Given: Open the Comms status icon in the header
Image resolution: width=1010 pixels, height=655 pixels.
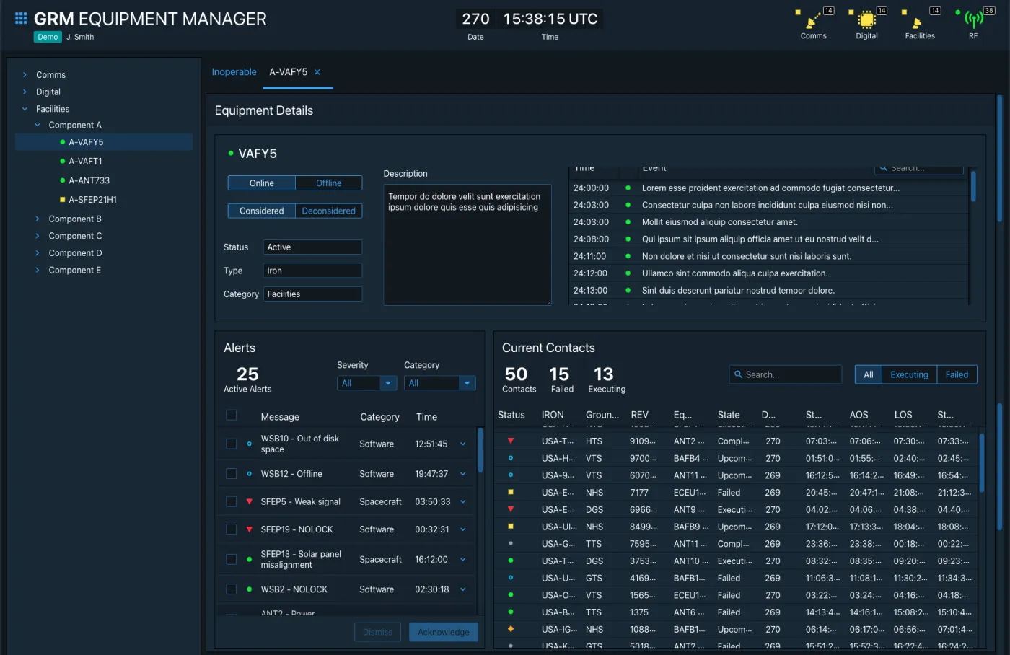Looking at the screenshot, I should tap(813, 22).
